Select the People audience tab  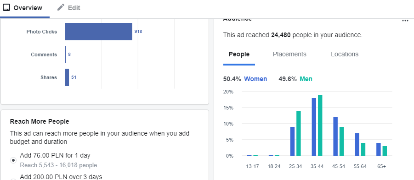tap(239, 54)
